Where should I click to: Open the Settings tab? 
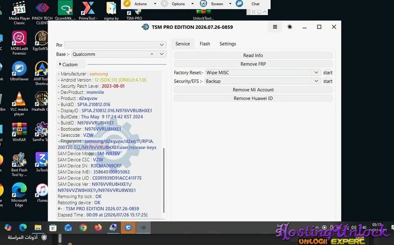[x=228, y=44]
